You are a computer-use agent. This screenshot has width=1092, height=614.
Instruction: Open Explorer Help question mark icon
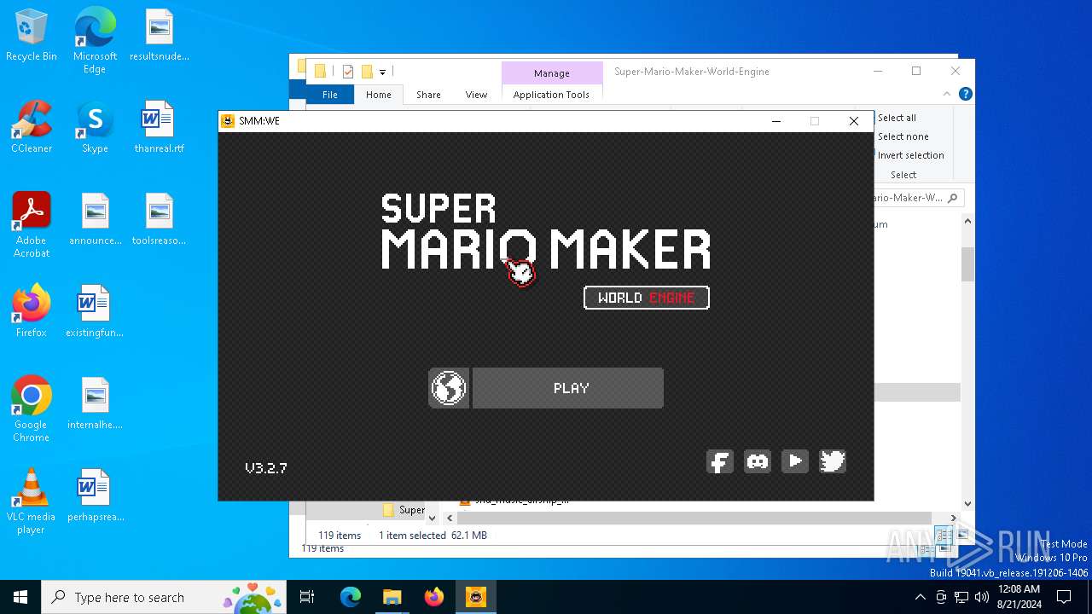point(965,94)
